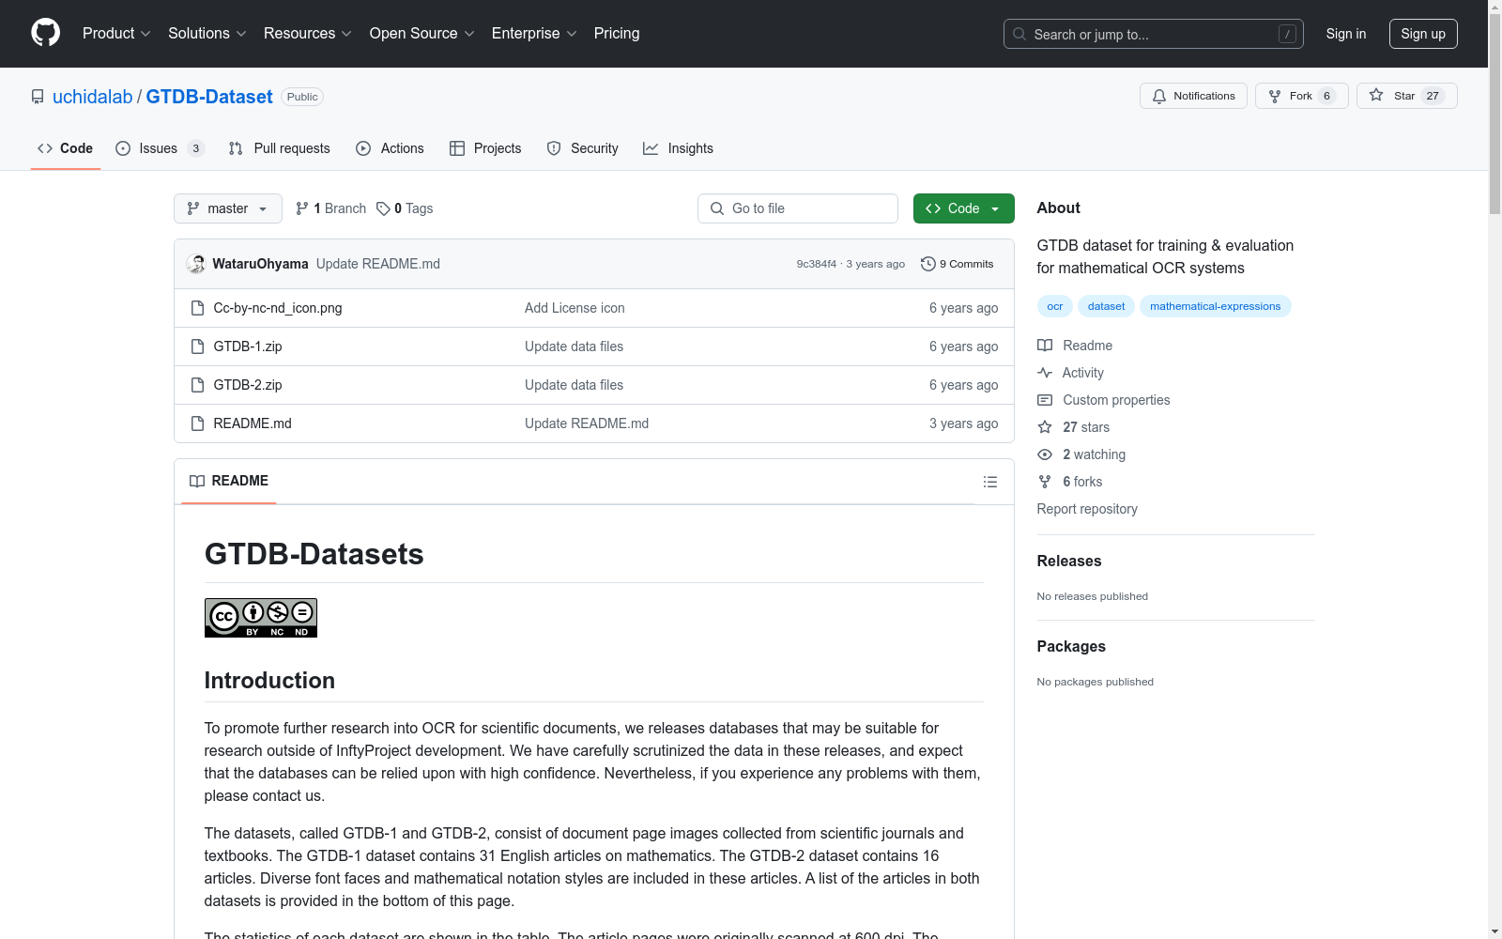
Task: Open the master branch dropdown
Action: click(228, 208)
